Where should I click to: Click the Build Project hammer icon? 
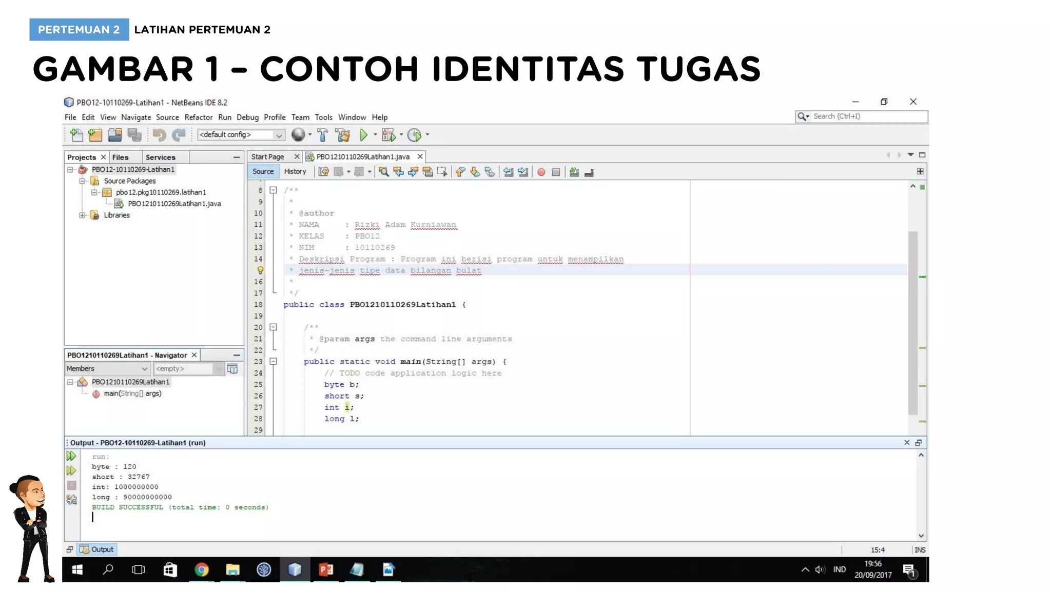[322, 135]
